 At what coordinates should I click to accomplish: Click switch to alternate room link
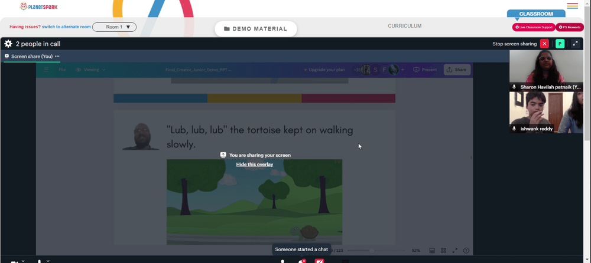pyautogui.click(x=66, y=27)
